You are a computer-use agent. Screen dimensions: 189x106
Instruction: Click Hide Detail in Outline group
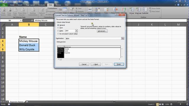tap(154, 11)
